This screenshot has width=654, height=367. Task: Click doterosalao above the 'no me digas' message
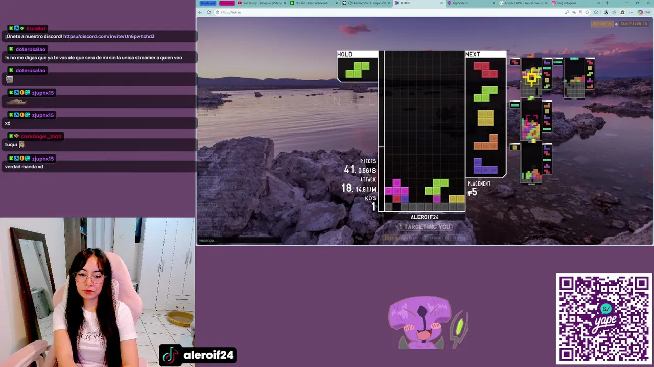pos(31,49)
